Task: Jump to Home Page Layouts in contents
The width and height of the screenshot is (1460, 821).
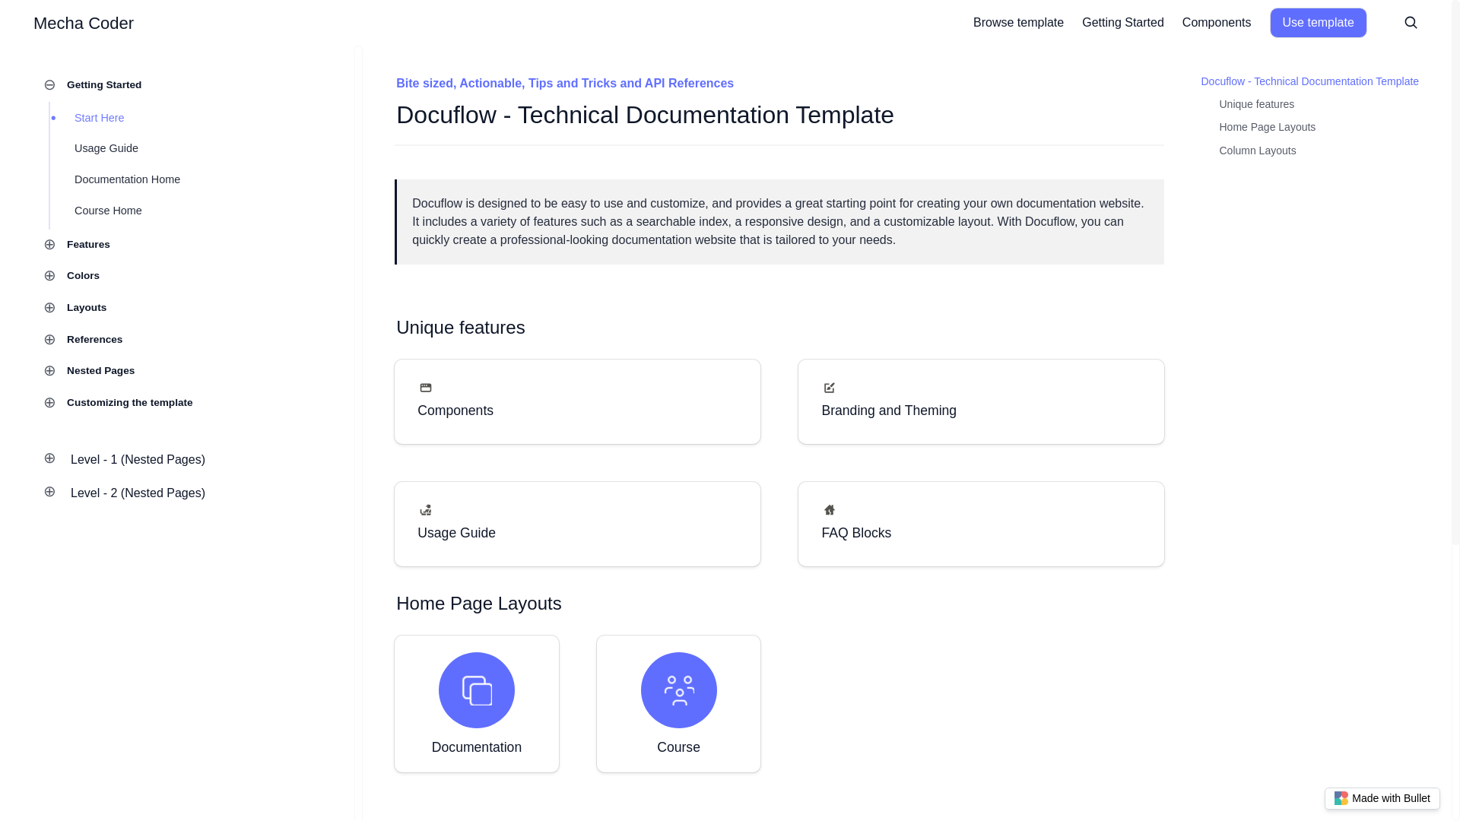Action: pos(1267,127)
